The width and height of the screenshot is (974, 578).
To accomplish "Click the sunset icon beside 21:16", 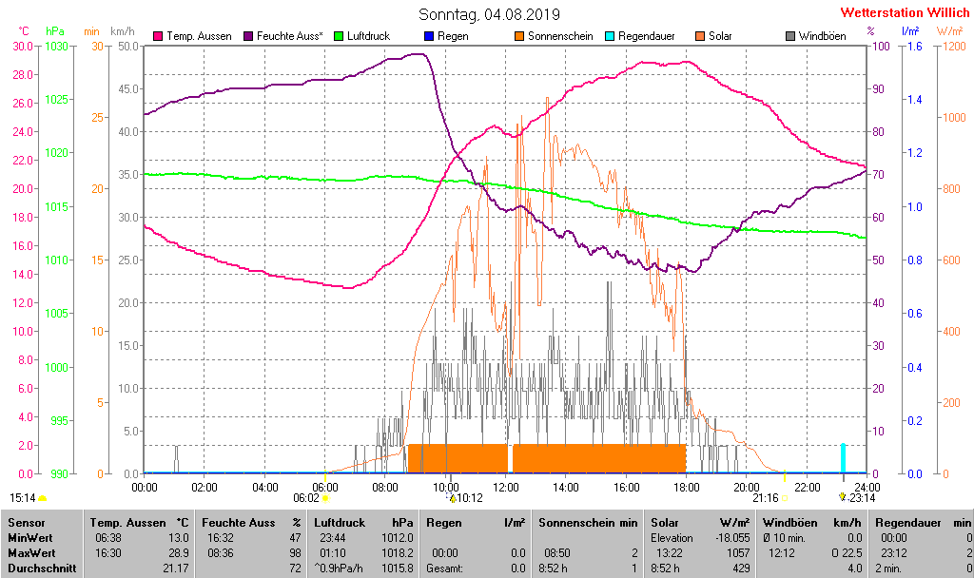I will [x=785, y=498].
